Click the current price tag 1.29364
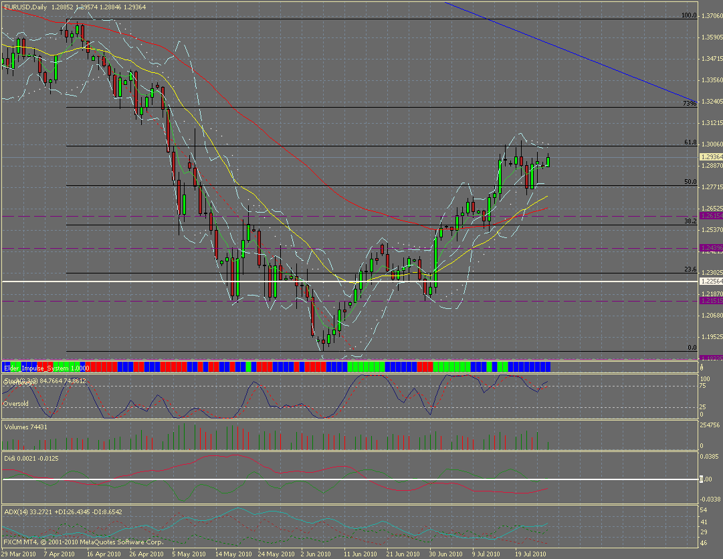Viewport: 723px width, 559px height. click(711, 157)
